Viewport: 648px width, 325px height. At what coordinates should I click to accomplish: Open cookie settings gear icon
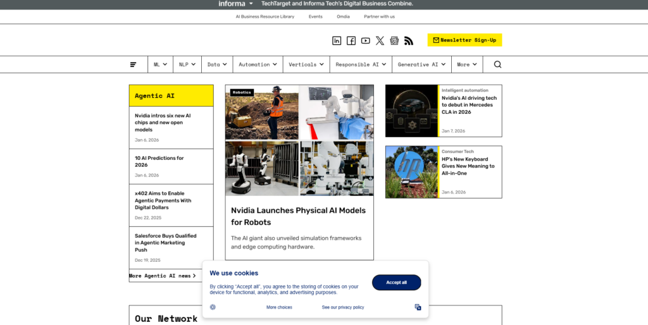pos(213,307)
